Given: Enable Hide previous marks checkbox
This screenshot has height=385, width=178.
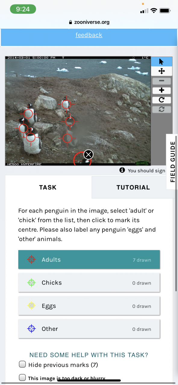Looking at the screenshot, I should [x=23, y=365].
